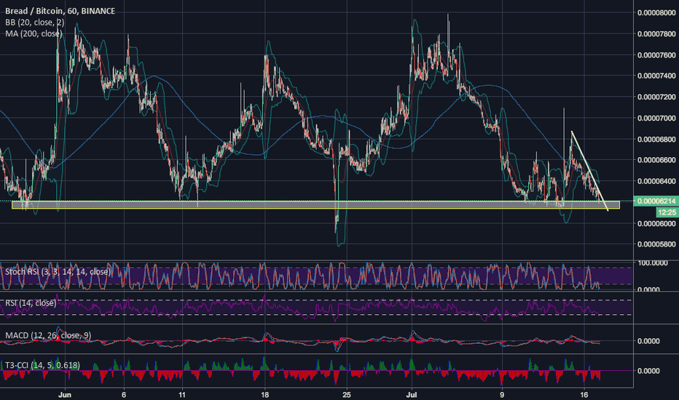Select the MA (200, close) indicator label
679x400 pixels.
click(34, 33)
